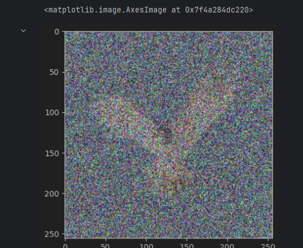Click the y-axis tick label 100
The width and height of the screenshot is (303, 248).
(x=52, y=112)
